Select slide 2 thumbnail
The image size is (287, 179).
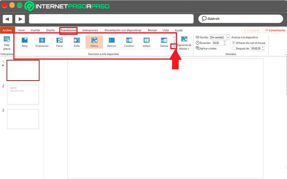(x=23, y=95)
